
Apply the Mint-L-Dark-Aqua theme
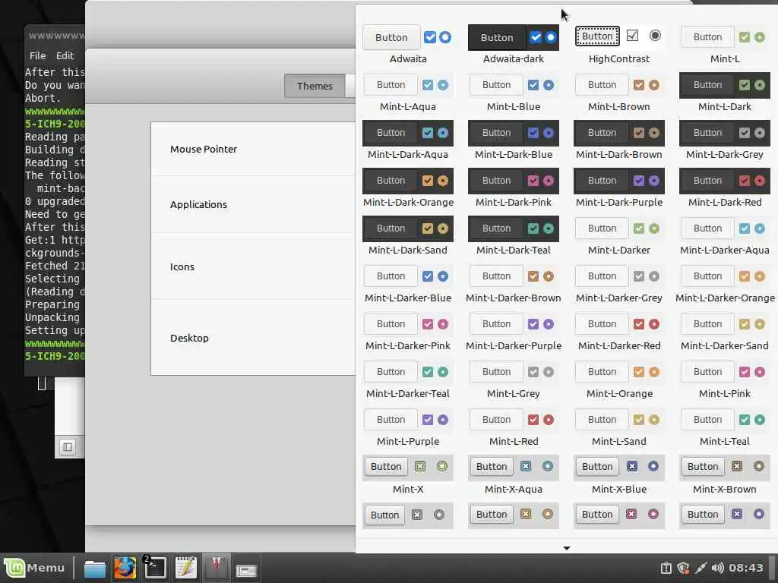(x=408, y=140)
